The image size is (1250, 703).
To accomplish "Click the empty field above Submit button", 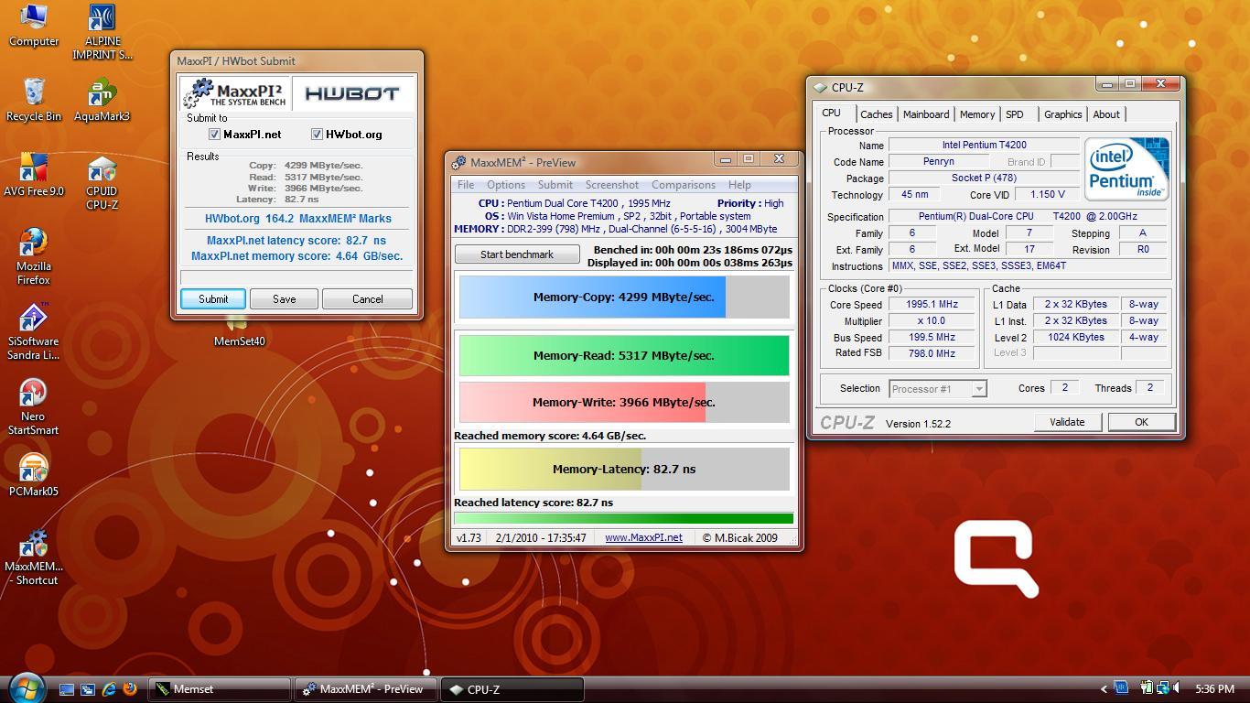I will click(296, 277).
